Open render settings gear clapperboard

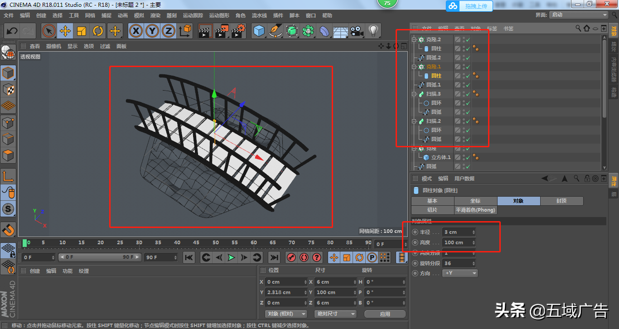[238, 31]
